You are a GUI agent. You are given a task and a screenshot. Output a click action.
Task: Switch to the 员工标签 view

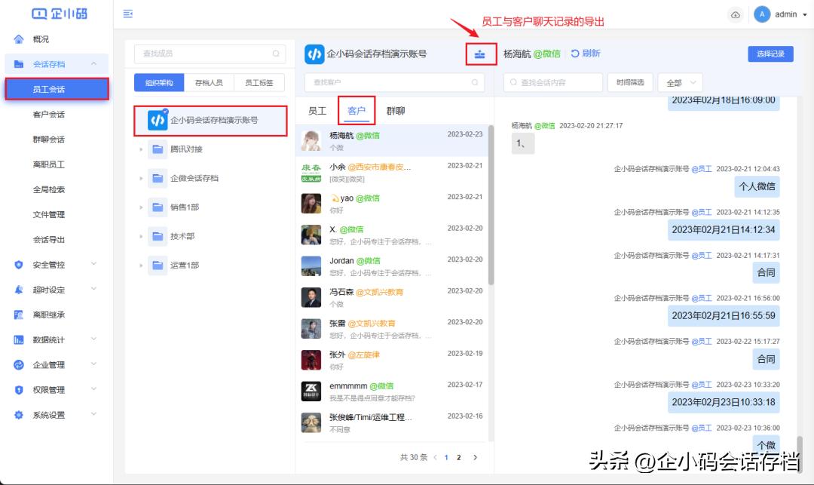tap(258, 81)
